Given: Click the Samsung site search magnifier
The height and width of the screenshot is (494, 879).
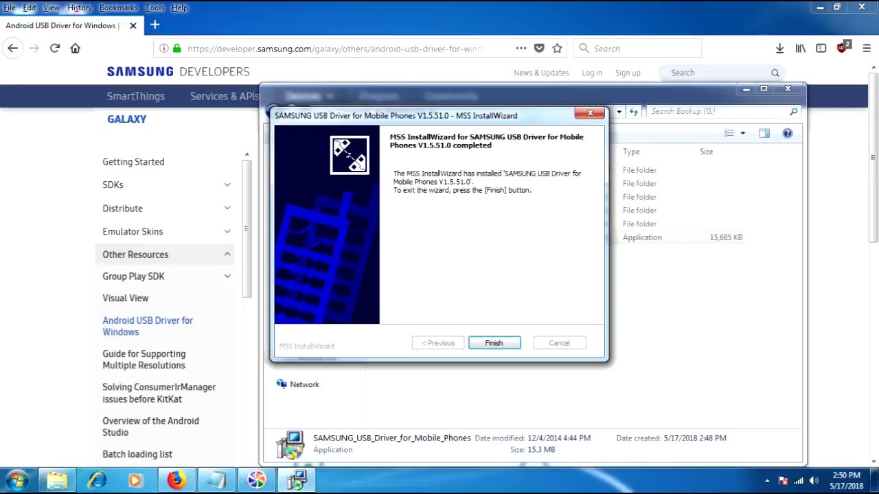Looking at the screenshot, I should [775, 73].
